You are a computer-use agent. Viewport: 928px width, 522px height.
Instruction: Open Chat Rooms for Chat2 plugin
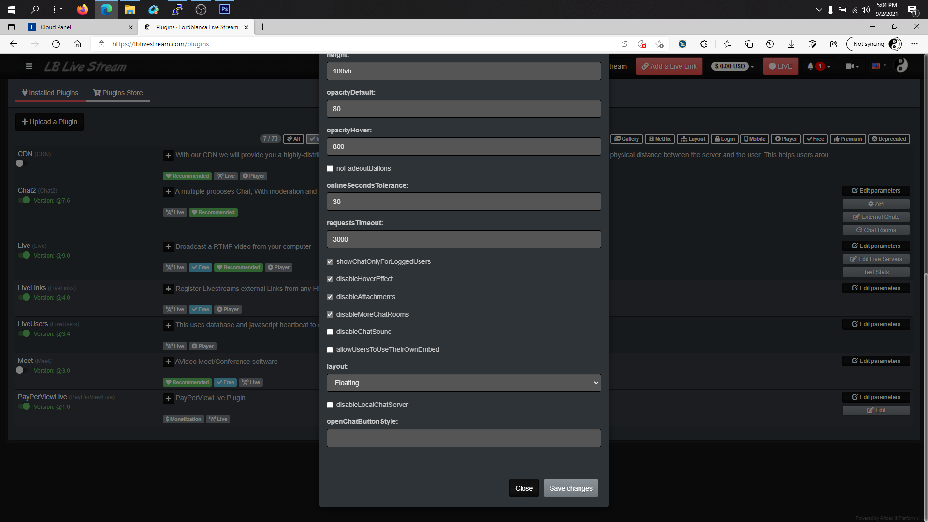pyautogui.click(x=876, y=230)
